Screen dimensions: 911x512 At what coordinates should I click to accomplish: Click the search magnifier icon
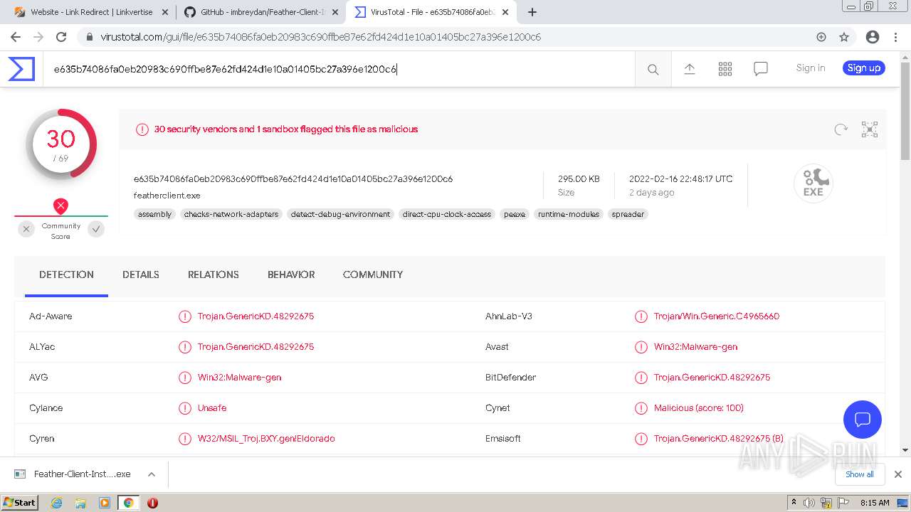point(653,69)
